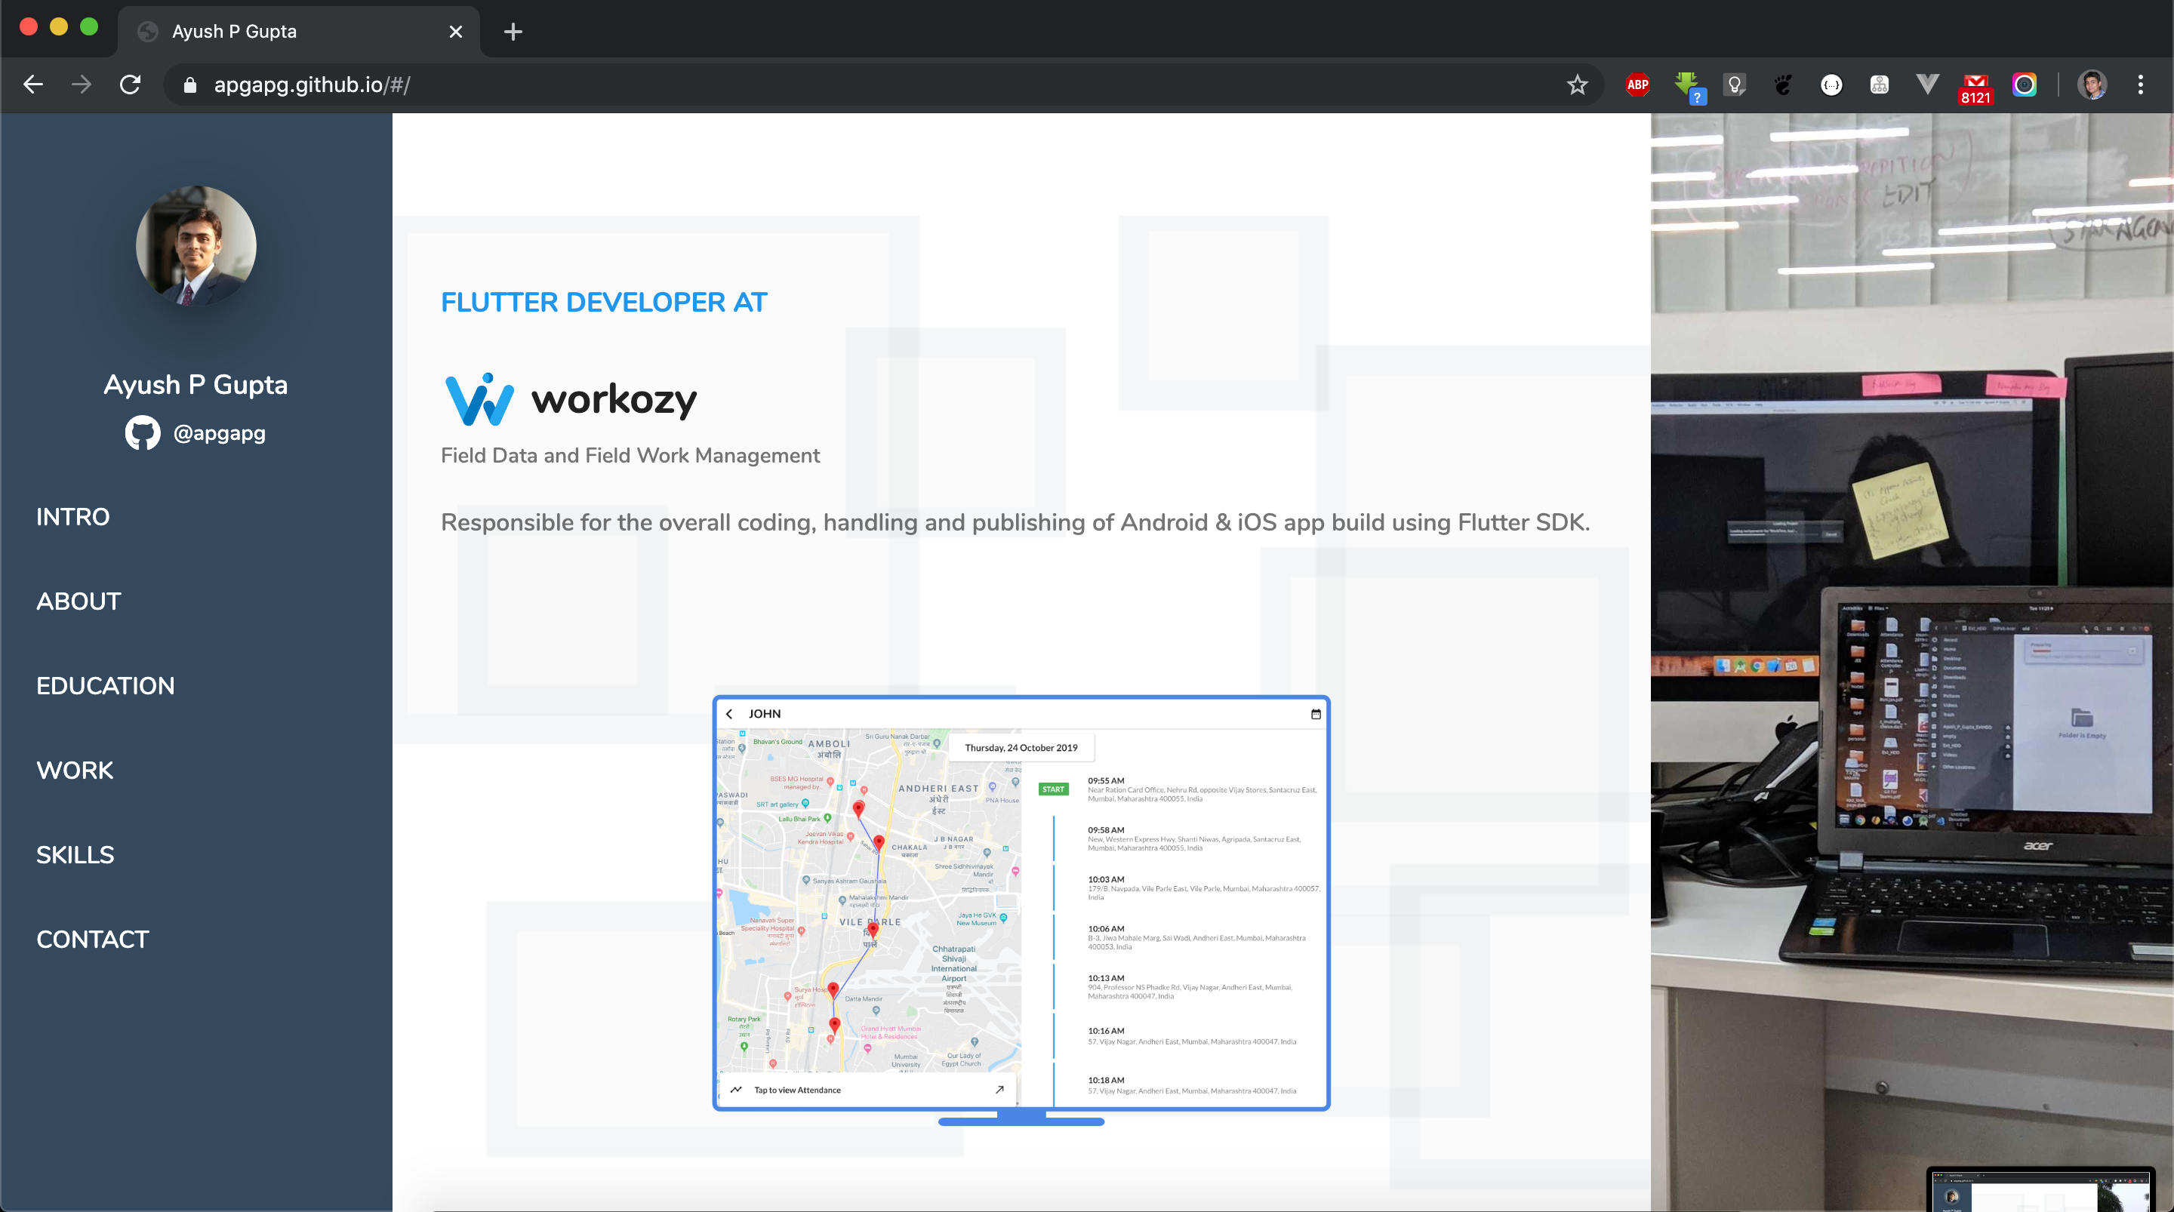Click the site lock icon
The image size is (2174, 1212).
pyautogui.click(x=190, y=85)
